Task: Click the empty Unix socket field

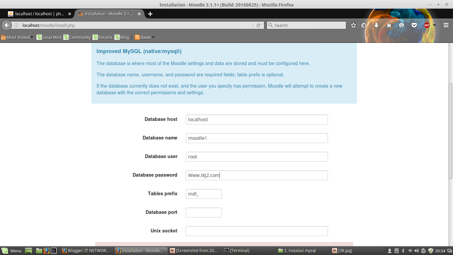Action: pos(257,231)
